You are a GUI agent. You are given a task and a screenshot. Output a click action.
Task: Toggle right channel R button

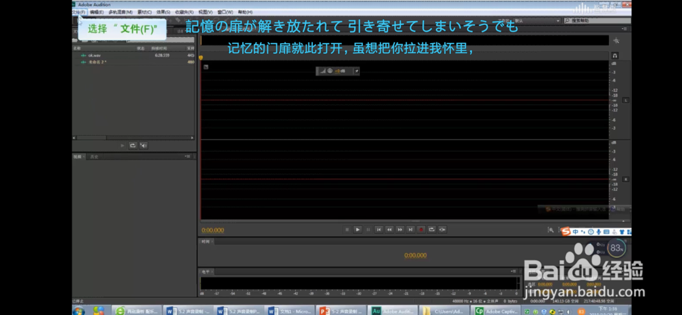pos(626,179)
